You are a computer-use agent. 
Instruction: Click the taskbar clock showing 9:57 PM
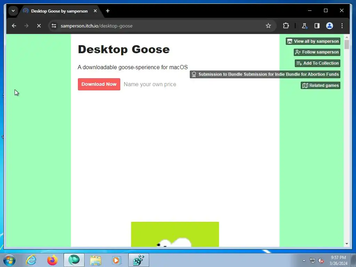[x=338, y=260]
